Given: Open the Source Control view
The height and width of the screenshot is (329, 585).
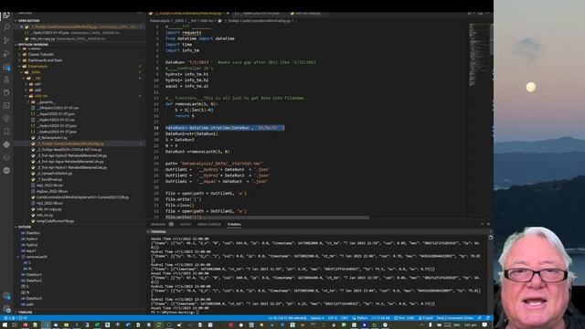Looking at the screenshot, I should (6, 40).
